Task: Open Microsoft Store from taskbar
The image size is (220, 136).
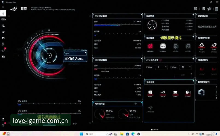Action: 127,134
